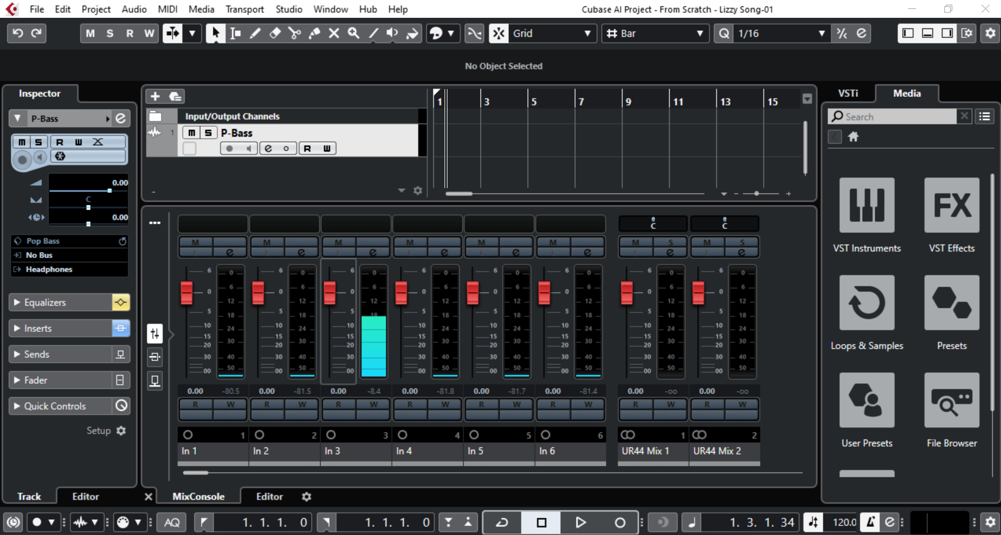Toggle global Mute M state button in toolbar
The image size is (1001, 535).
90,34
